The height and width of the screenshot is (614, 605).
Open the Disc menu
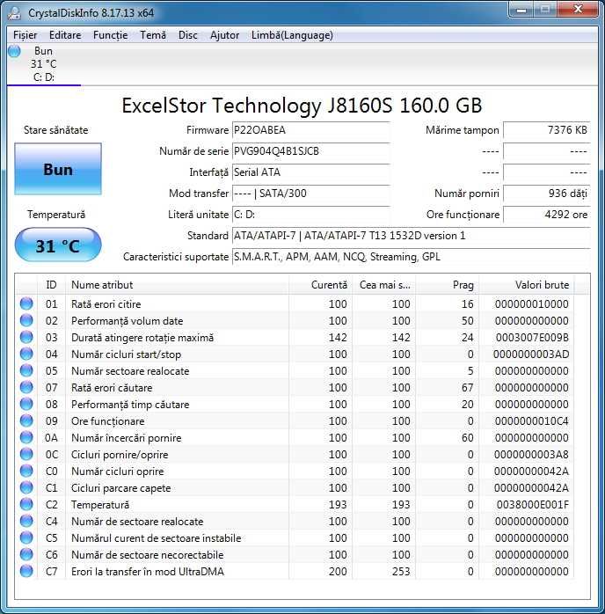(x=188, y=35)
